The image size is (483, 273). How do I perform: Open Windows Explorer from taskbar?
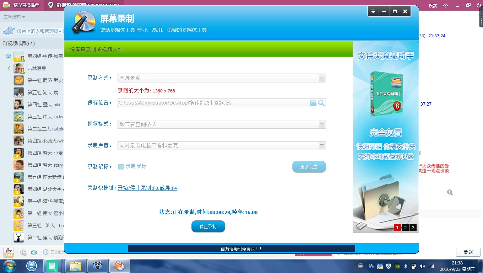pyautogui.click(x=76, y=266)
